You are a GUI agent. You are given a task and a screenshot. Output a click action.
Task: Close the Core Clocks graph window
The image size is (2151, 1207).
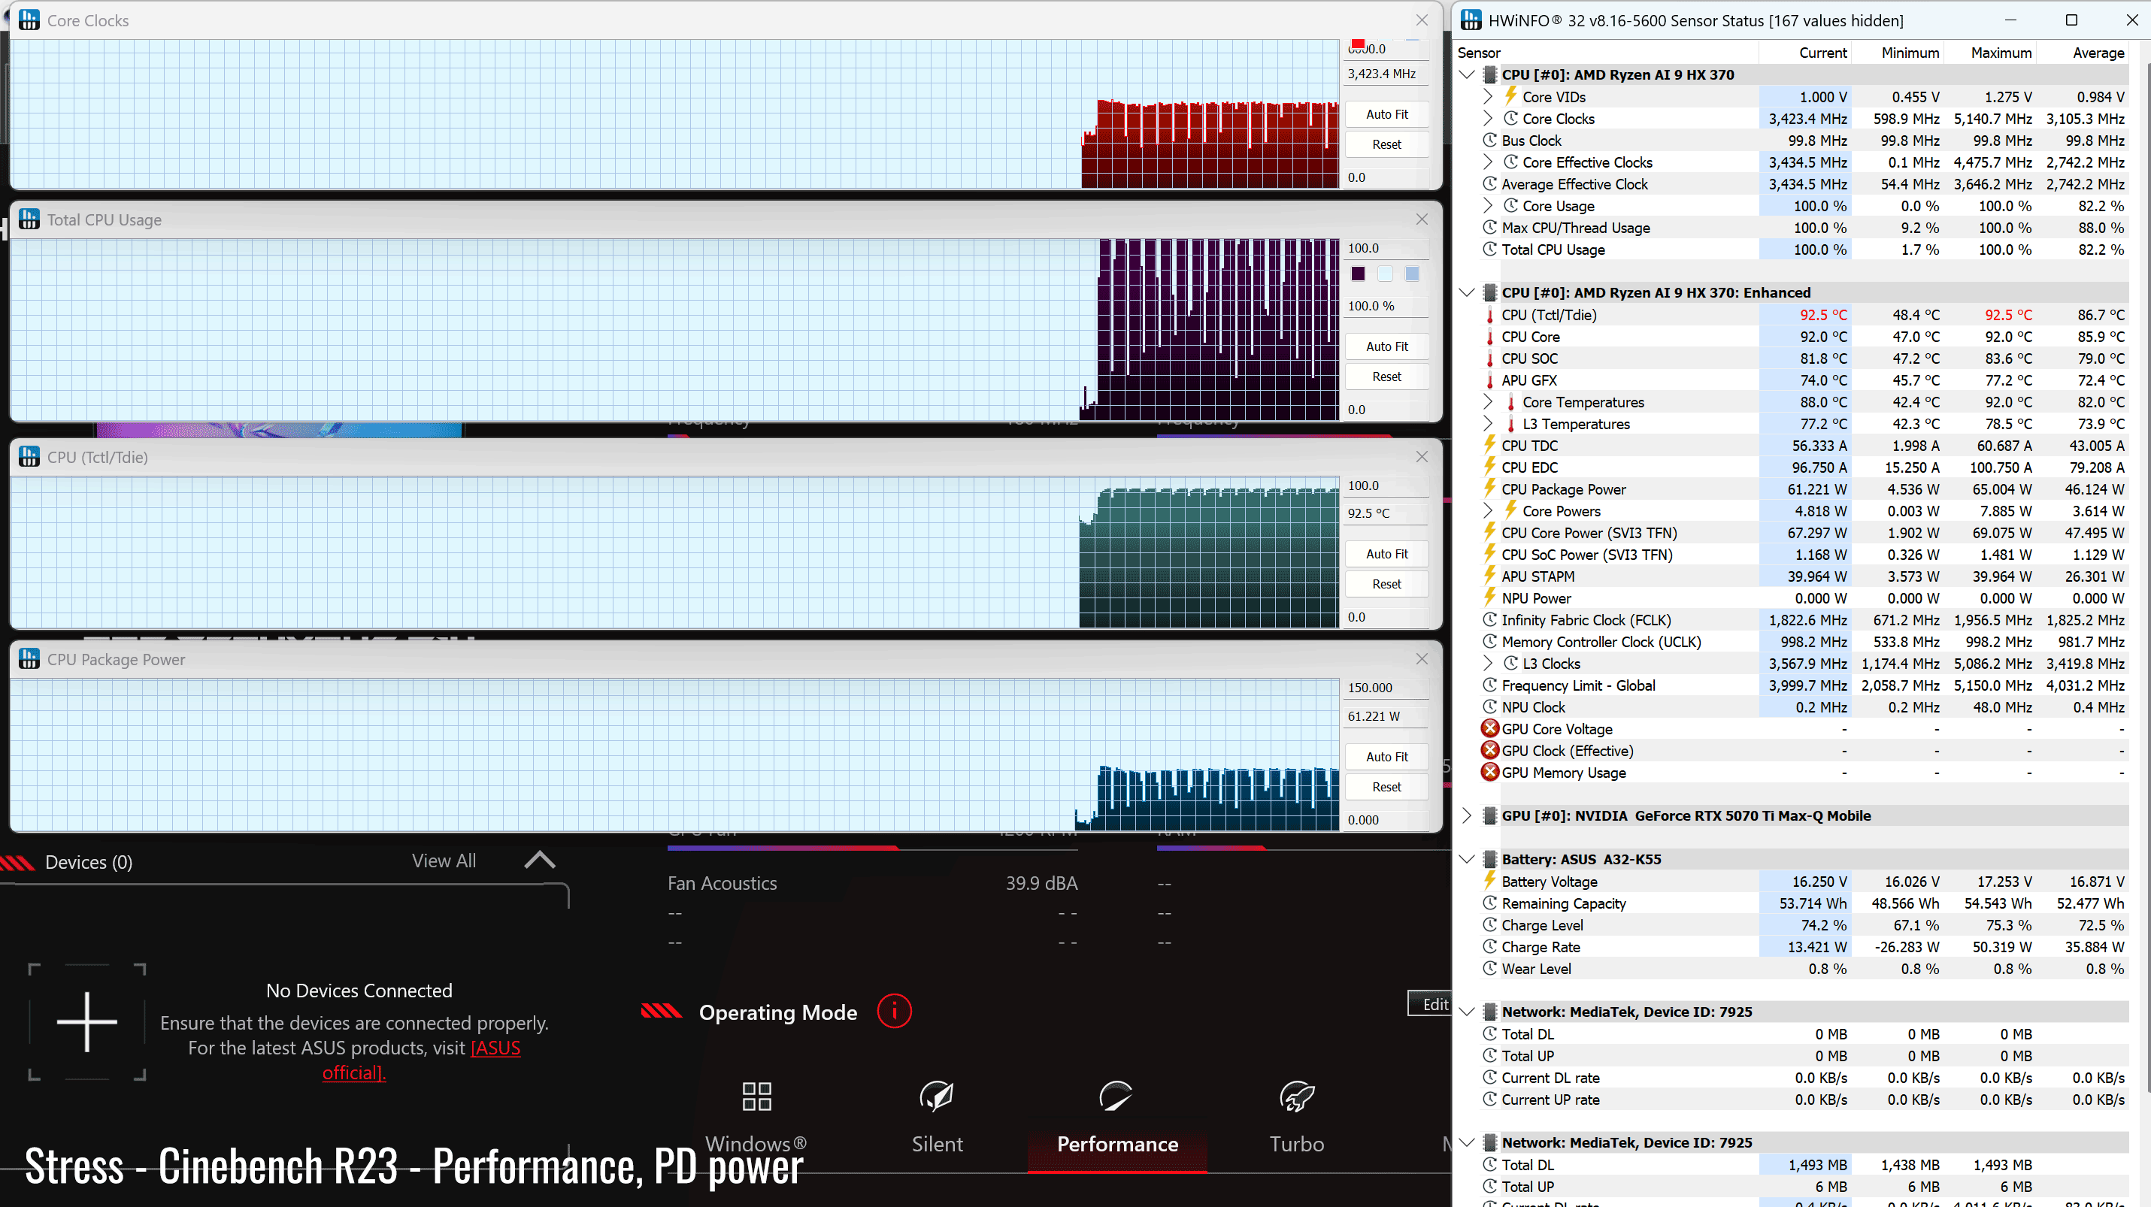[1421, 20]
